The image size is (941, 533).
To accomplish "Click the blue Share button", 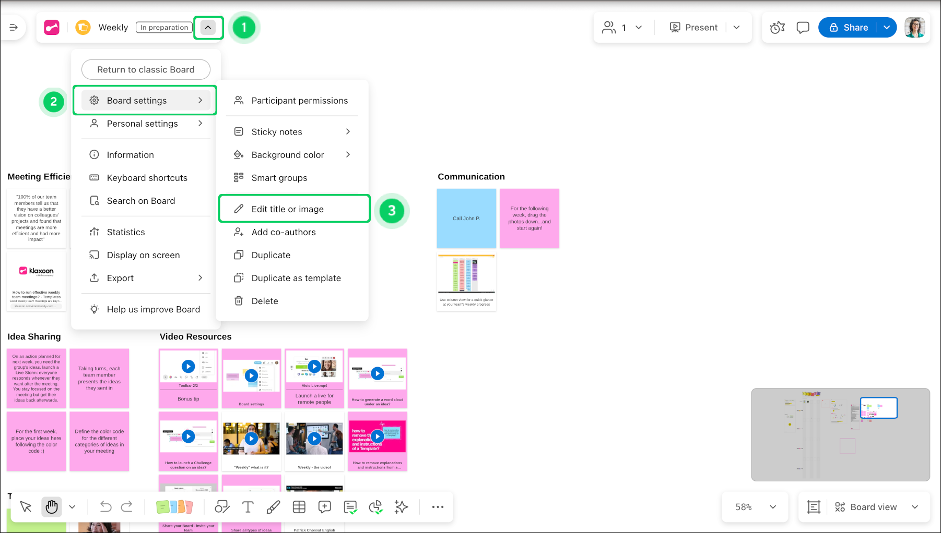I will (849, 28).
